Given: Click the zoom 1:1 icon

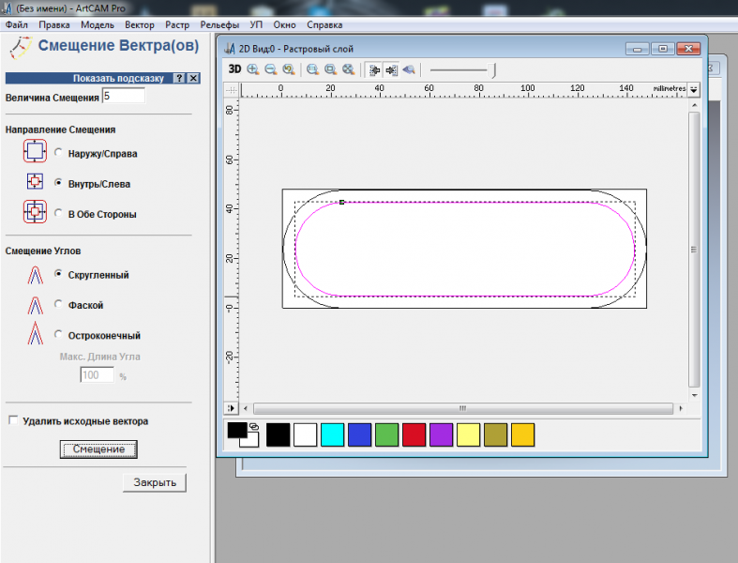Looking at the screenshot, I should 312,69.
